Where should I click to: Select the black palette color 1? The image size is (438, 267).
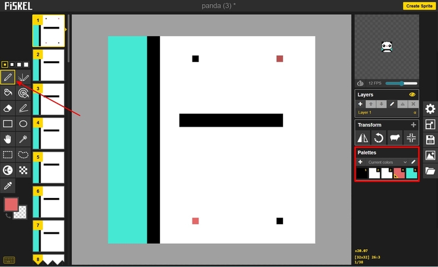[362, 173]
